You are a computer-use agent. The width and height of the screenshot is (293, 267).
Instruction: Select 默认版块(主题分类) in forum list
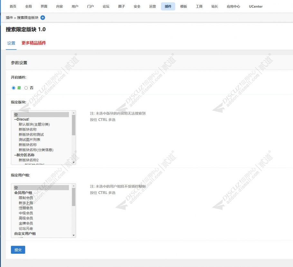pyautogui.click(x=41, y=124)
